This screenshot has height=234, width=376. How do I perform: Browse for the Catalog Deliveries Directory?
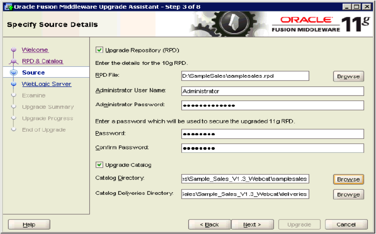tap(349, 195)
